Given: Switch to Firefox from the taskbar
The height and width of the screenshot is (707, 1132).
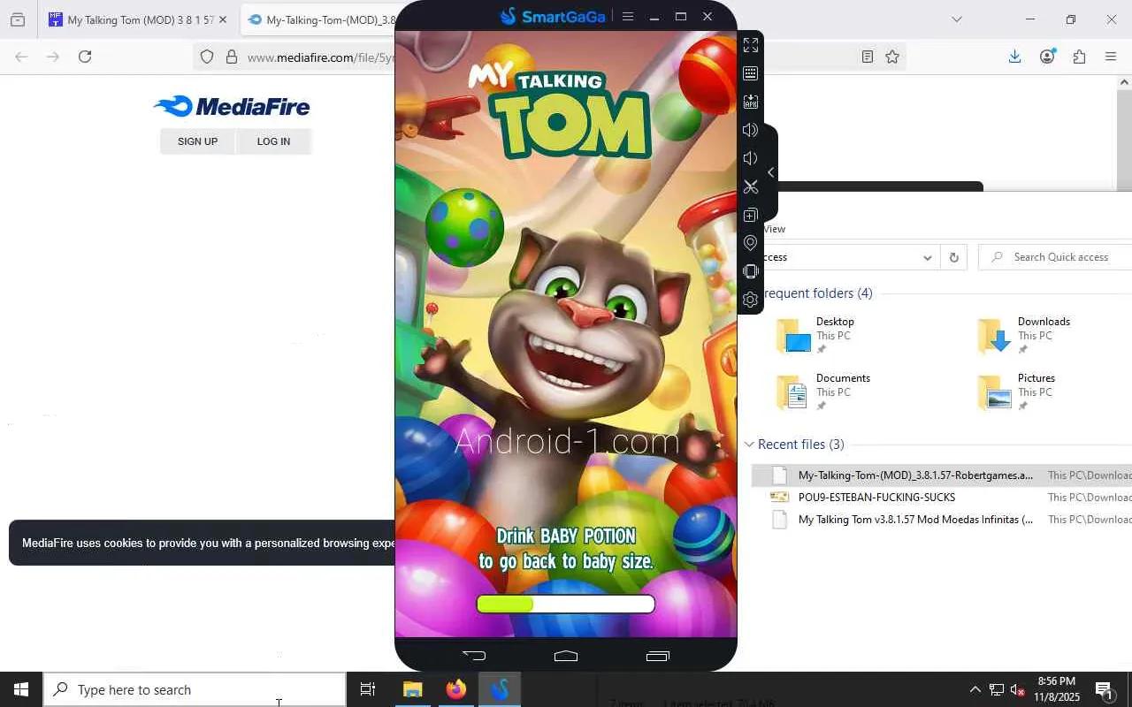Looking at the screenshot, I should click(456, 689).
